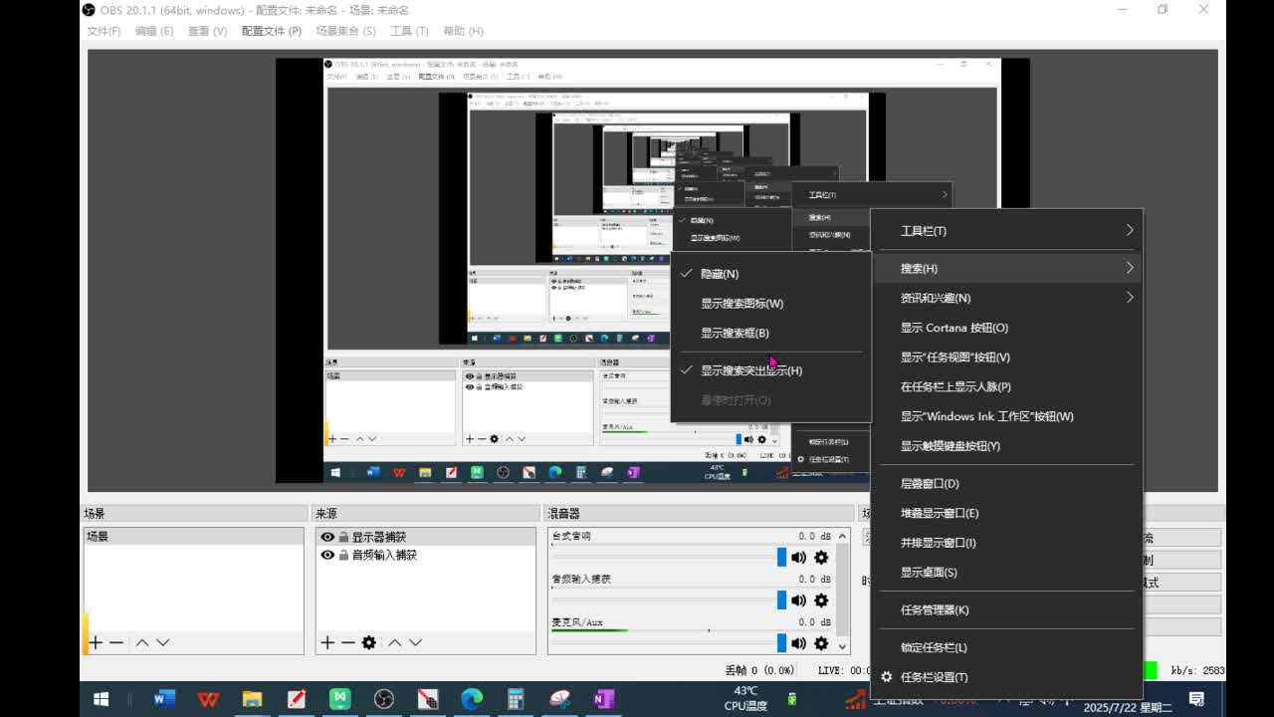This screenshot has width=1274, height=717.
Task: Expand the 工具栏(T) submenu arrow
Action: click(1130, 231)
